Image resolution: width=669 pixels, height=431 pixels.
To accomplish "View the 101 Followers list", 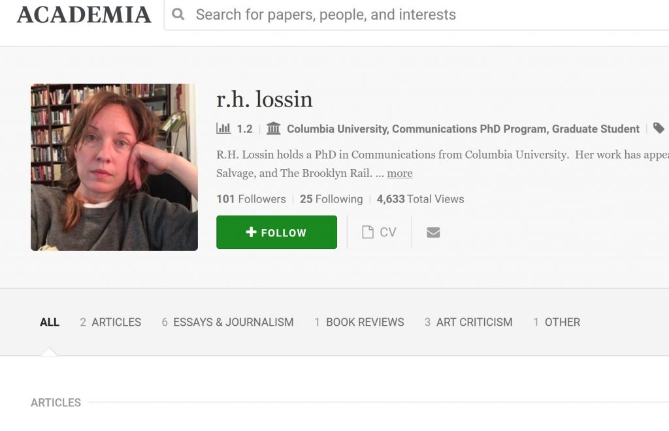I will coord(251,199).
